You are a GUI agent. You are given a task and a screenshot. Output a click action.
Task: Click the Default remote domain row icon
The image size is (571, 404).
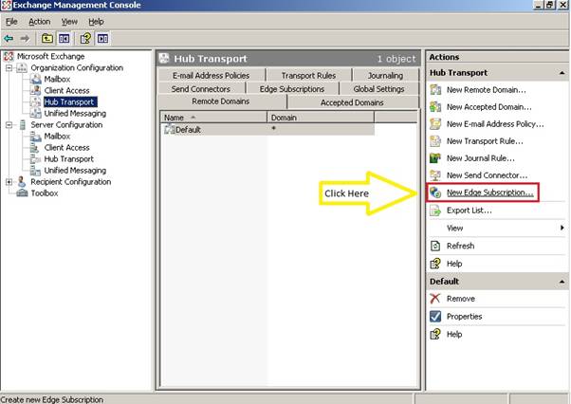[x=170, y=129]
